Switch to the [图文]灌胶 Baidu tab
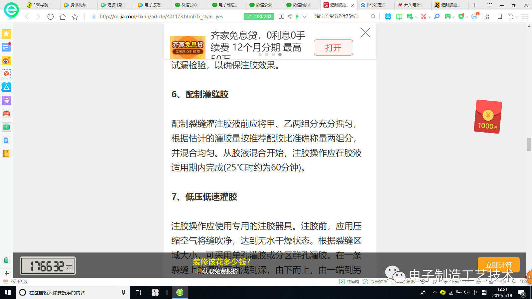This screenshot has height=299, width=532. click(x=376, y=5)
